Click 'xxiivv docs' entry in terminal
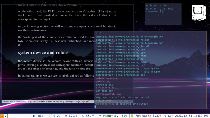 point(104,101)
